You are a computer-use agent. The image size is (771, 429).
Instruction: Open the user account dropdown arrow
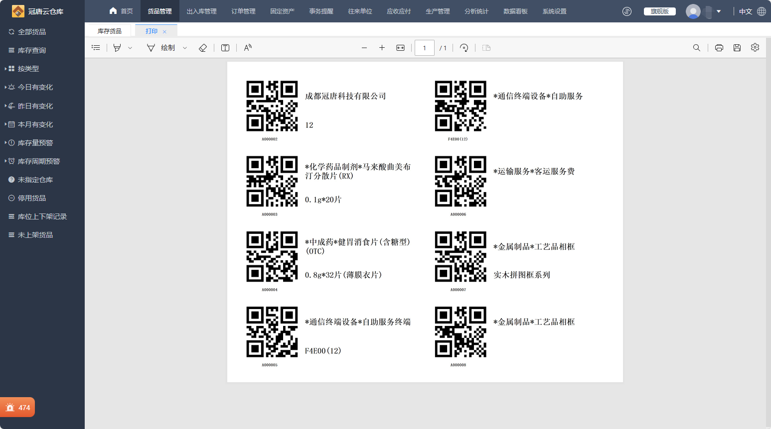[x=719, y=11]
